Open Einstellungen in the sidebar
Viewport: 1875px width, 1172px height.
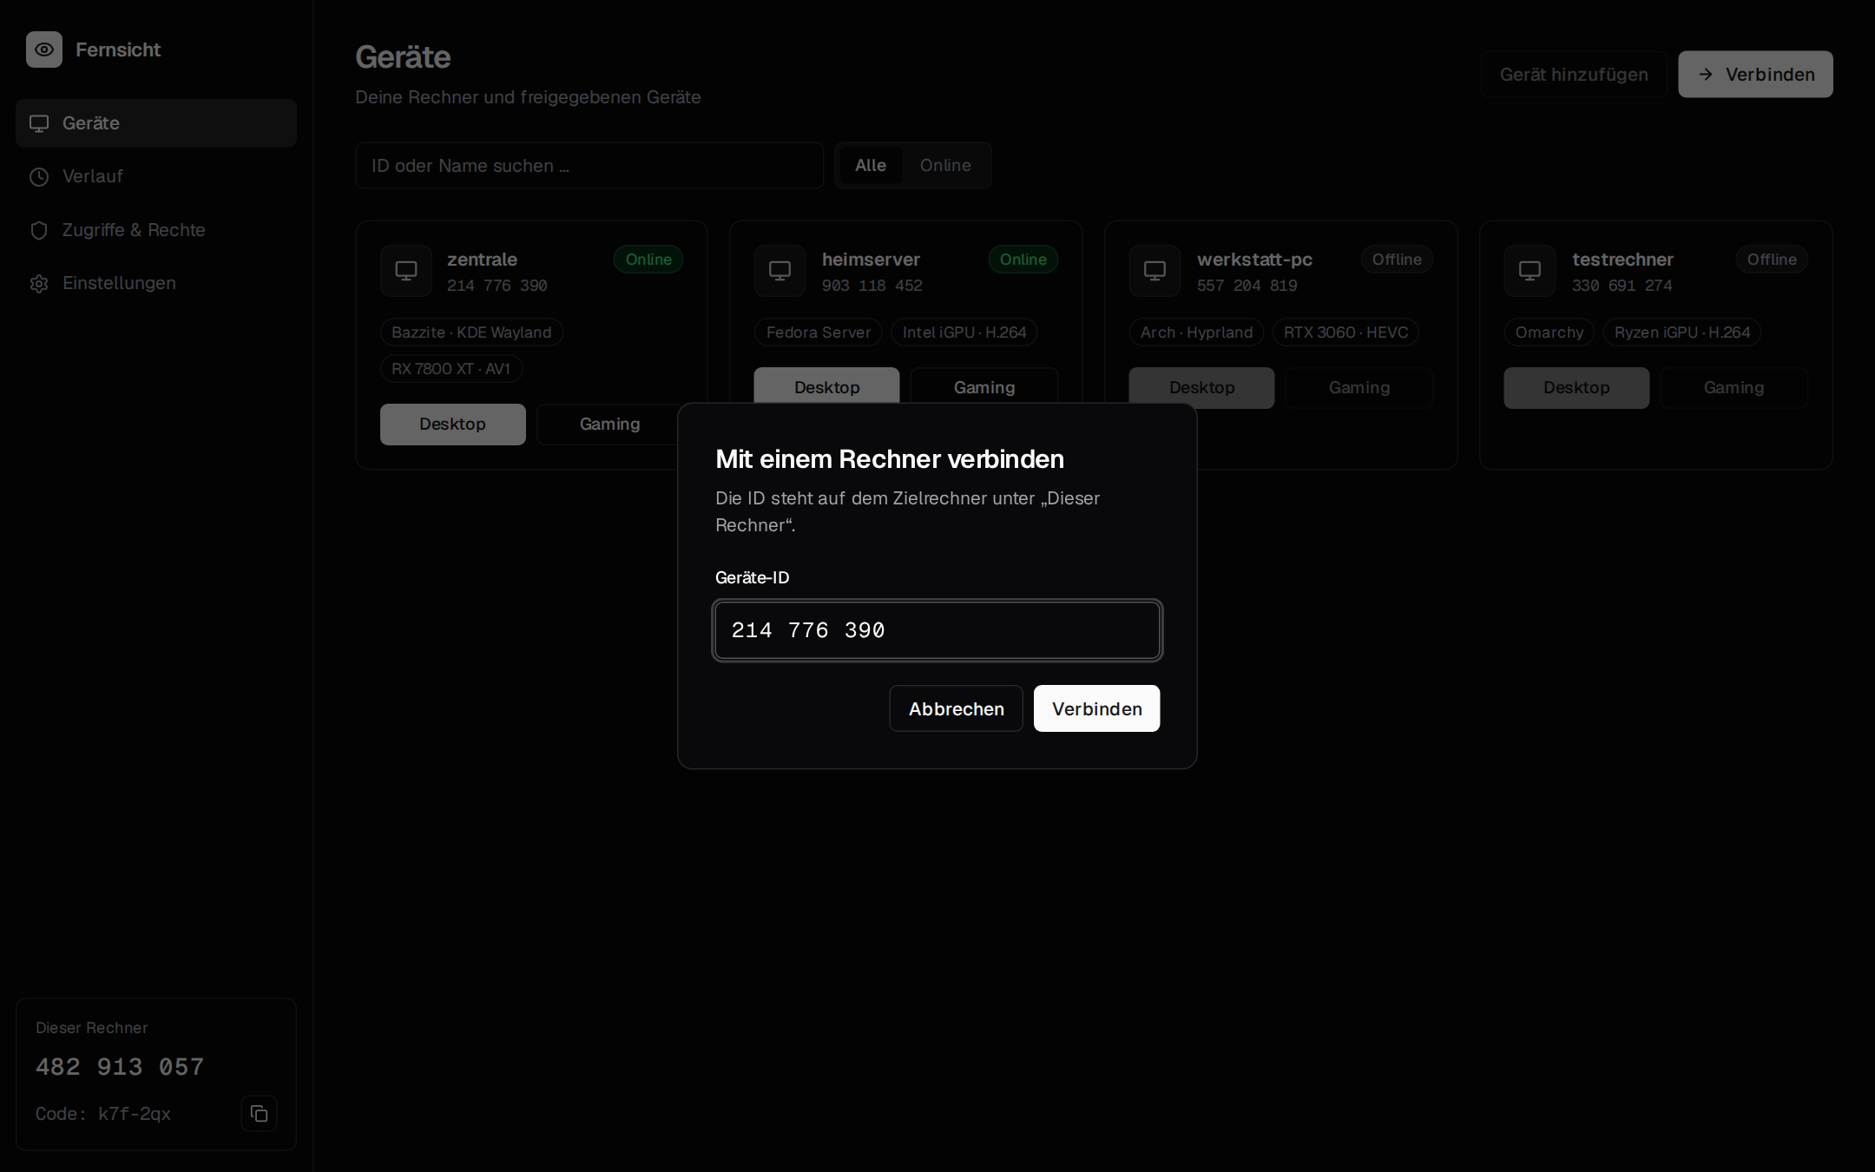(156, 283)
